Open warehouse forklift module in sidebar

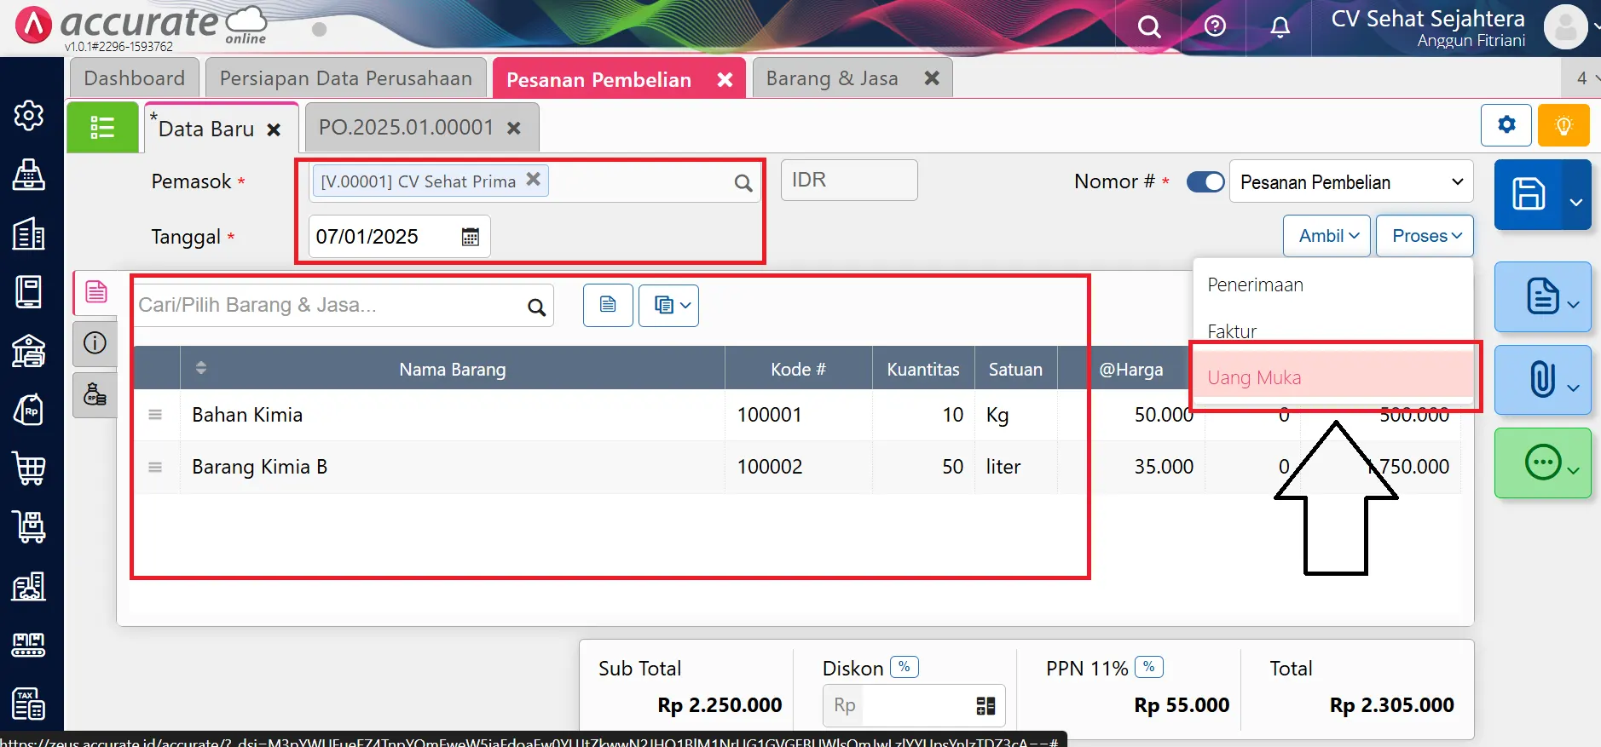pos(29,586)
